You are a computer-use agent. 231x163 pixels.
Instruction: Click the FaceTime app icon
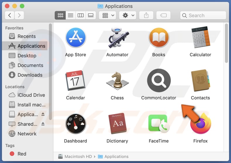coord(159,124)
